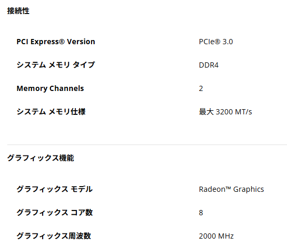Select the Memory Channels value 2
This screenshot has width=287, height=249.
click(x=201, y=88)
